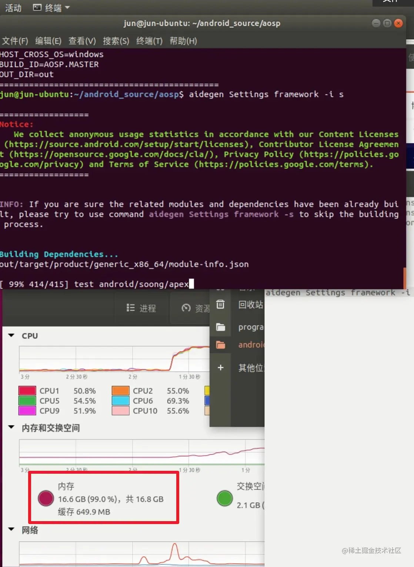
Task: Collapse the CPU section
Action: (10, 335)
